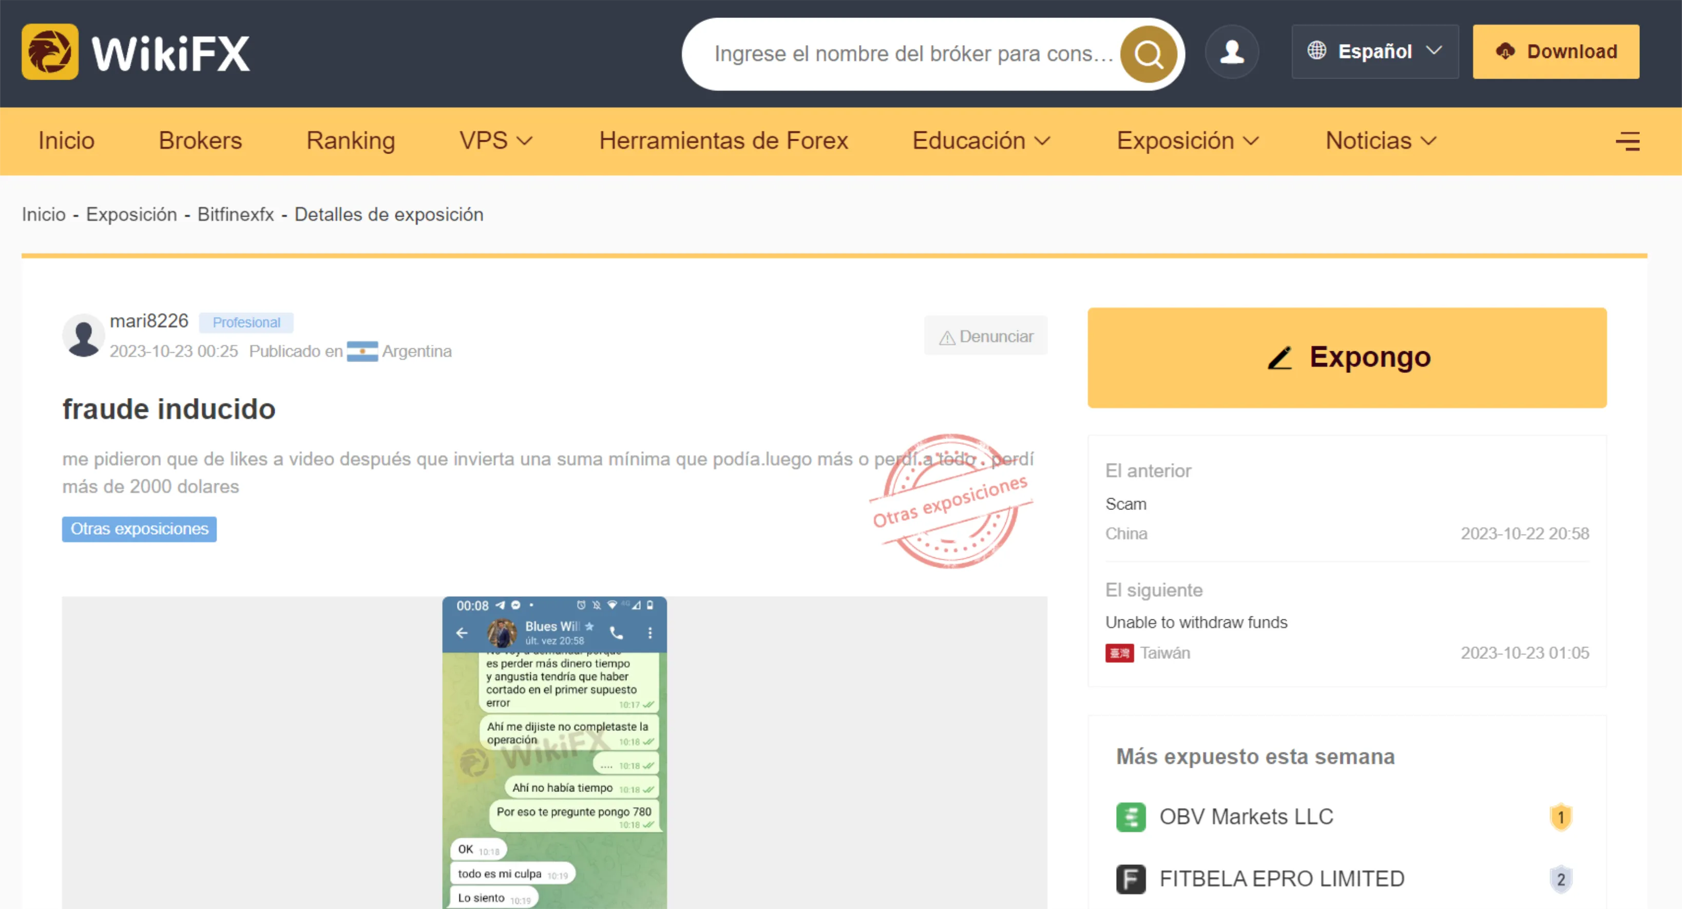This screenshot has width=1682, height=909.
Task: Open the previous exposure titled Scam
Action: (x=1125, y=504)
